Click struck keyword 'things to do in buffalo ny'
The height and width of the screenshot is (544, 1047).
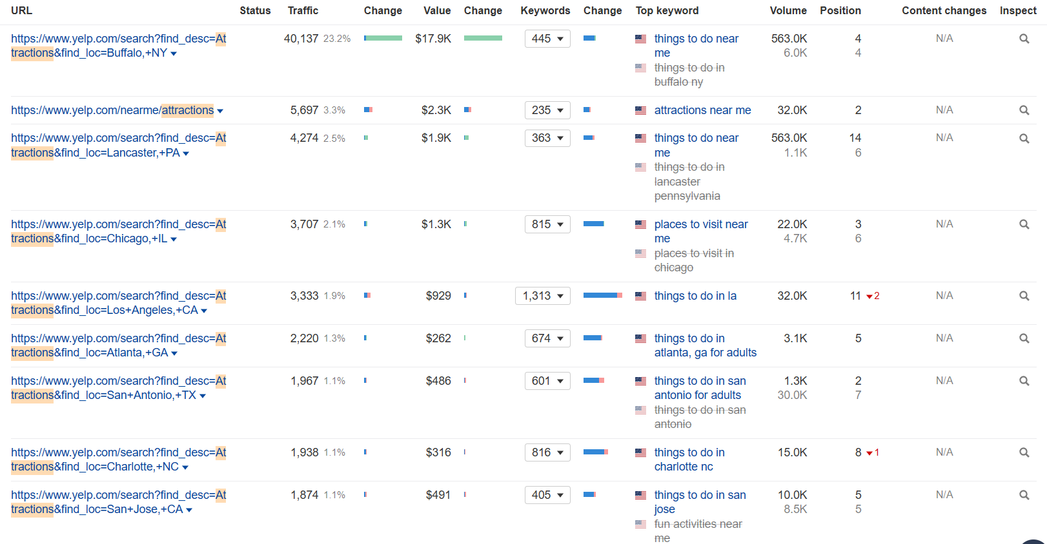click(x=689, y=75)
